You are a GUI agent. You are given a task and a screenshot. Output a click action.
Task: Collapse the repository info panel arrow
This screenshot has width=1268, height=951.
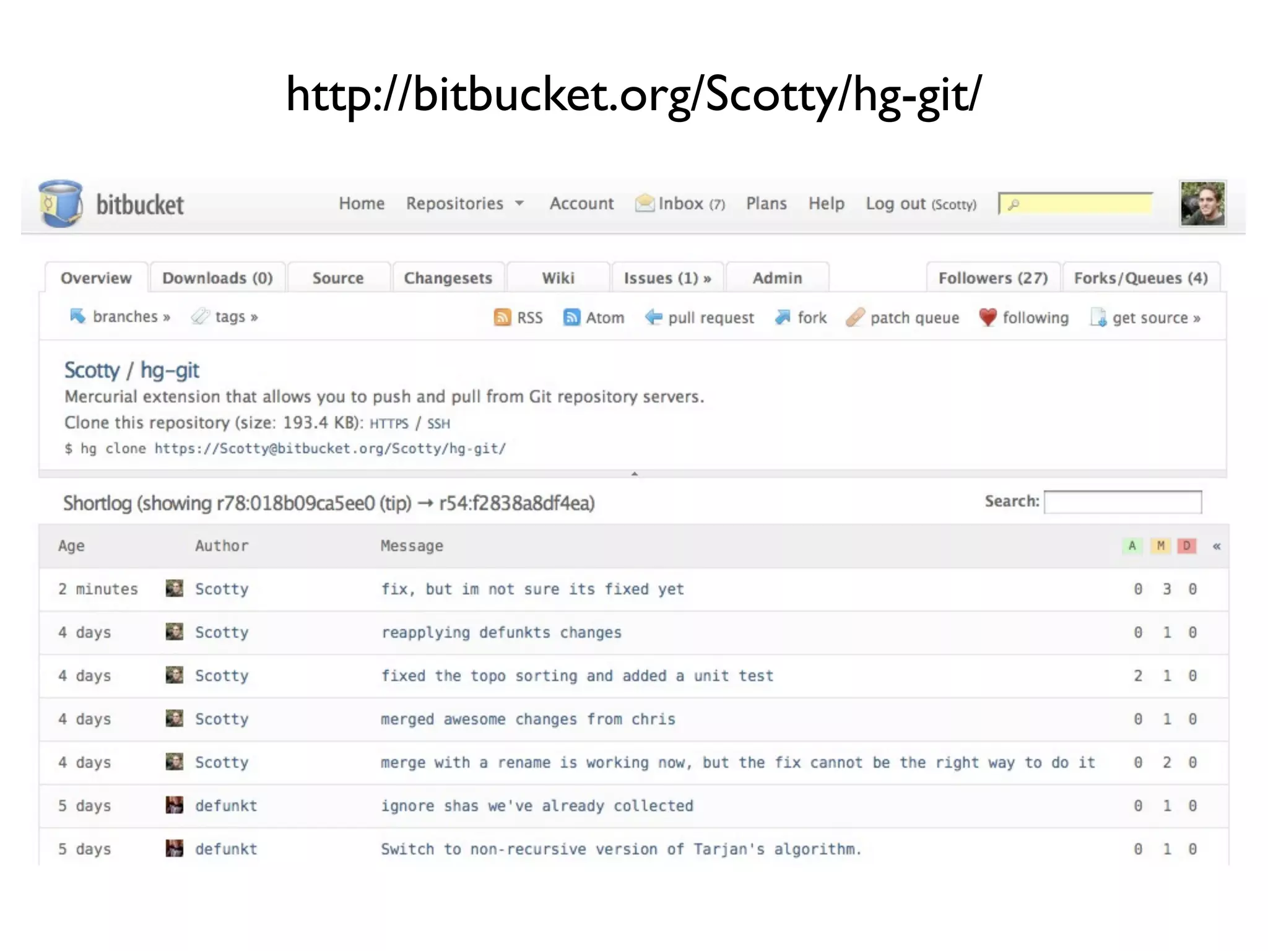(634, 474)
